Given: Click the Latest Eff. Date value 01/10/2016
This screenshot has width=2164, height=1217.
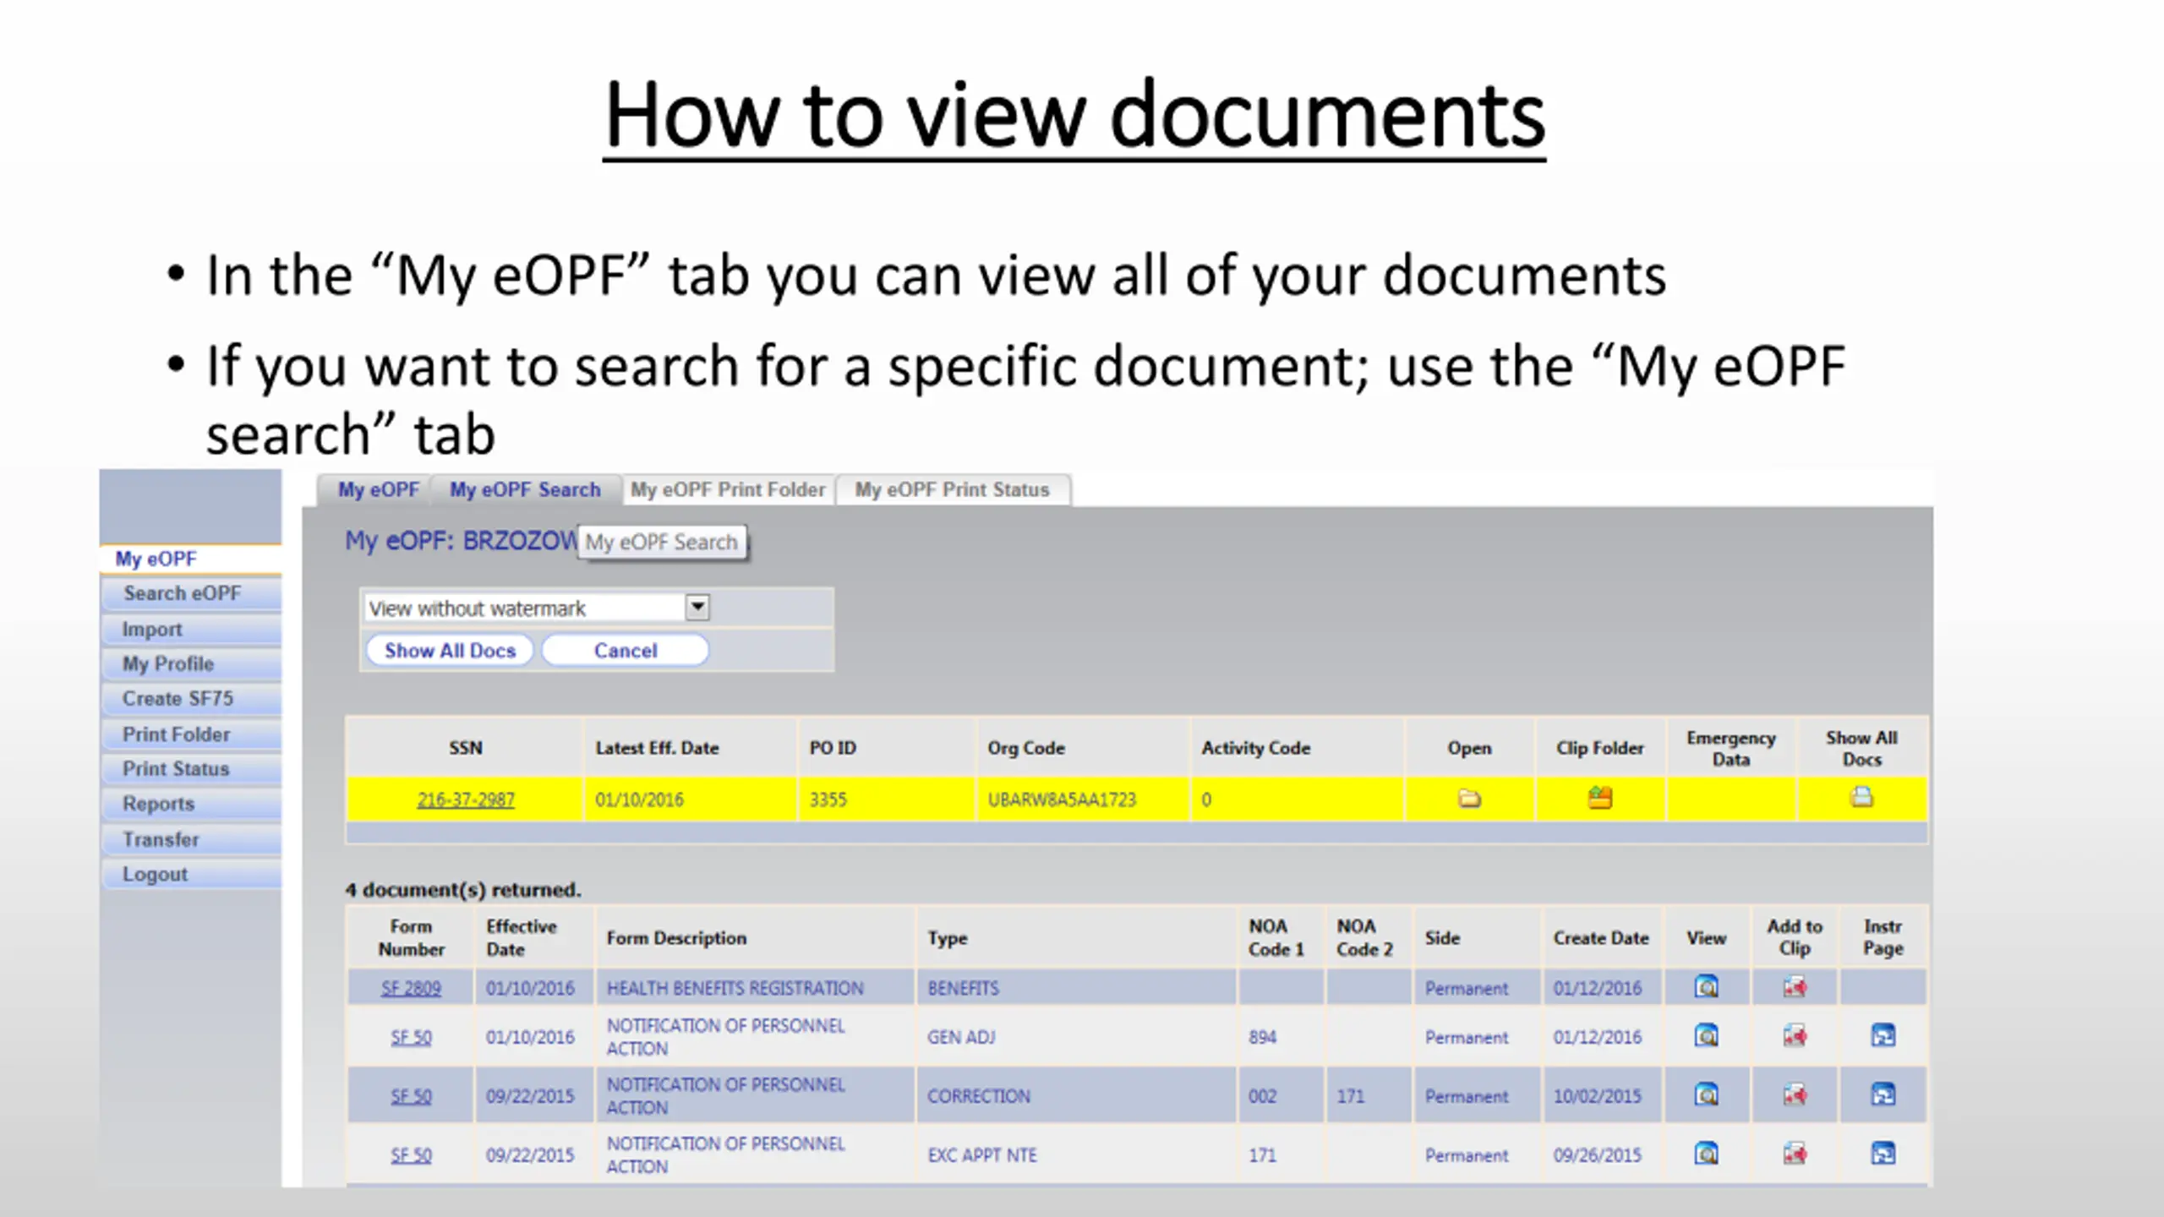Looking at the screenshot, I should 639,800.
